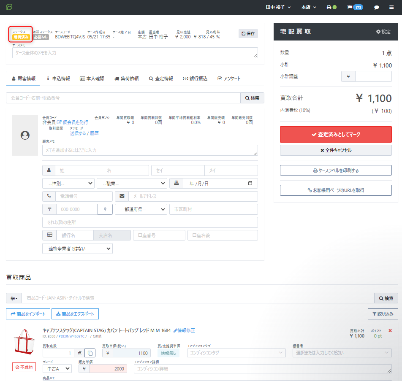Click the 絞り込み filter button
This screenshot has width=402, height=381.
pyautogui.click(x=383, y=314)
